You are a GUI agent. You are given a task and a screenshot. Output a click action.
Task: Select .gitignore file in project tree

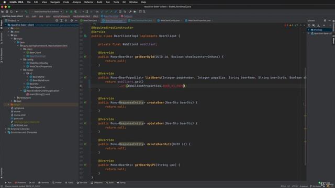19,108
